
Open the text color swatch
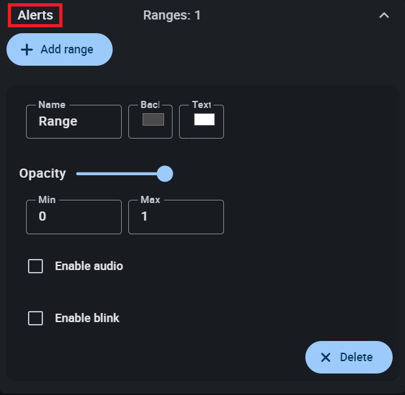click(204, 120)
